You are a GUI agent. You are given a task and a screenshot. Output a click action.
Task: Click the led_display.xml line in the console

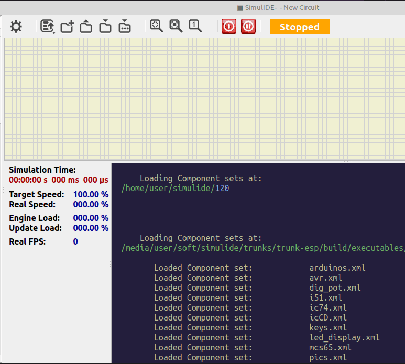coord(344,337)
